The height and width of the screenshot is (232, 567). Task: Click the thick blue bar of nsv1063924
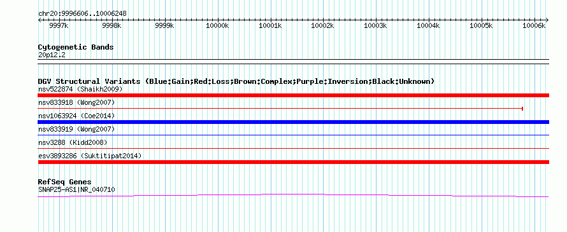click(x=293, y=122)
